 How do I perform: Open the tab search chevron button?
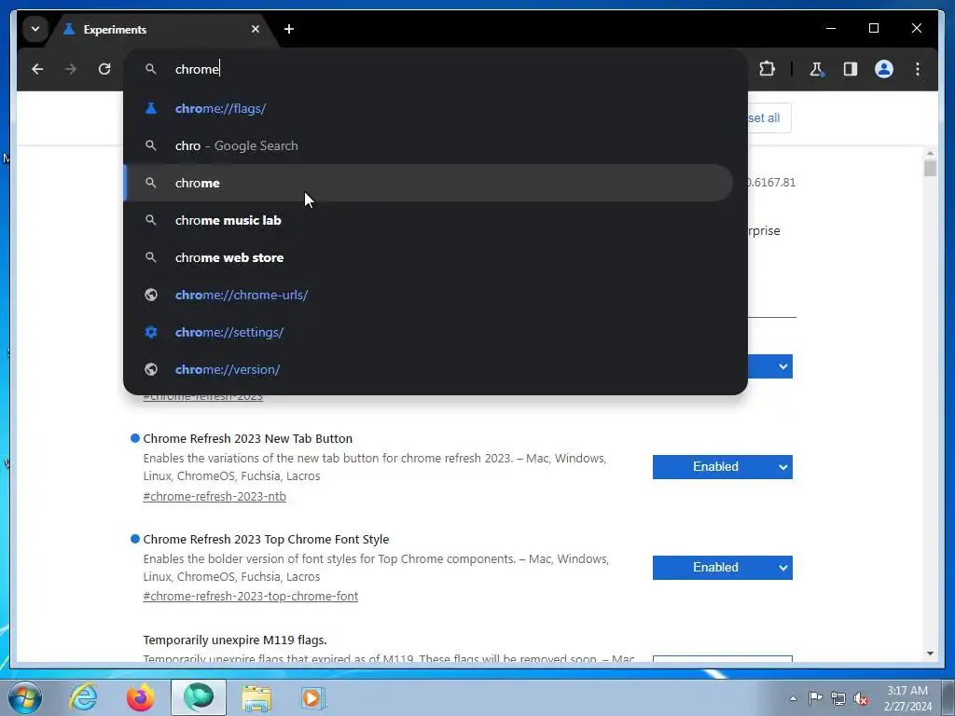click(x=35, y=29)
